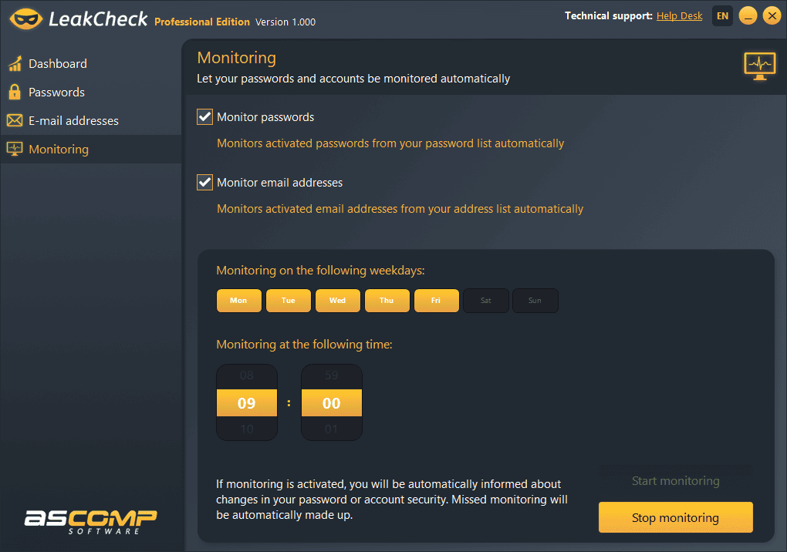Click the Passwords padlock icon

coord(14,92)
